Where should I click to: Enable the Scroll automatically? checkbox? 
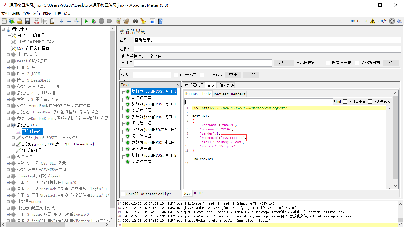point(123,194)
